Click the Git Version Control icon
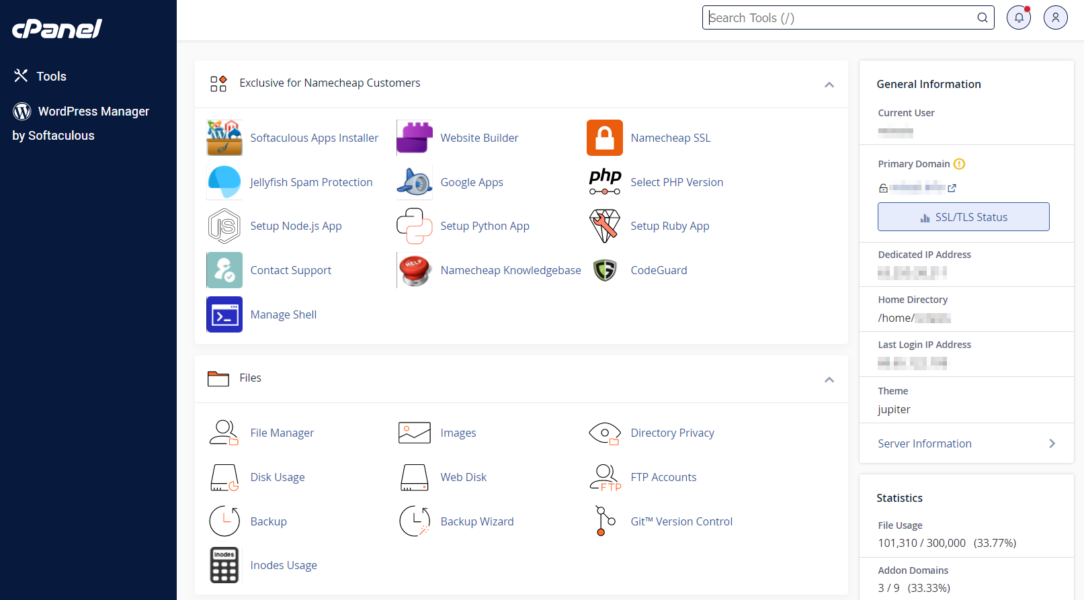Image resolution: width=1084 pixels, height=600 pixels. pos(604,521)
